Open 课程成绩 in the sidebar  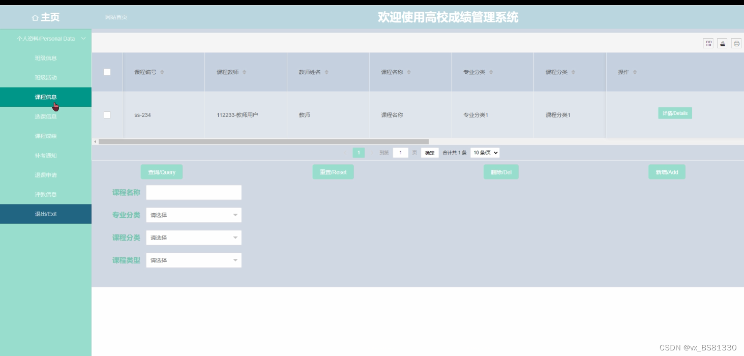coord(46,136)
